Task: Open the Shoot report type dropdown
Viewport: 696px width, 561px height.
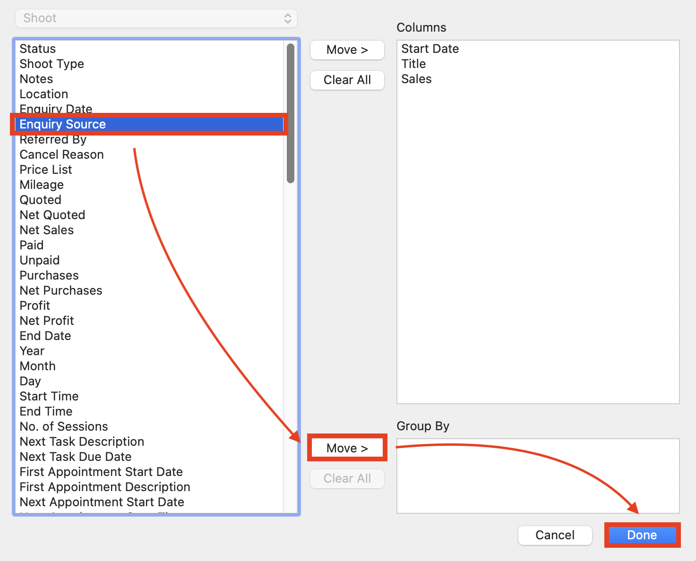Action: pos(156,18)
